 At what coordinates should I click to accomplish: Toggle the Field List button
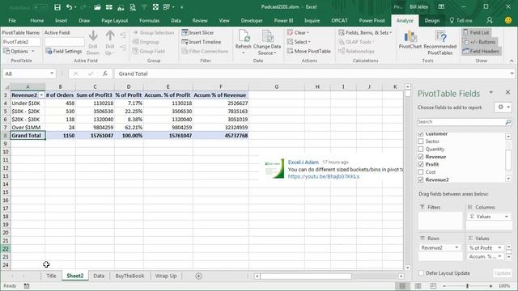(476, 32)
